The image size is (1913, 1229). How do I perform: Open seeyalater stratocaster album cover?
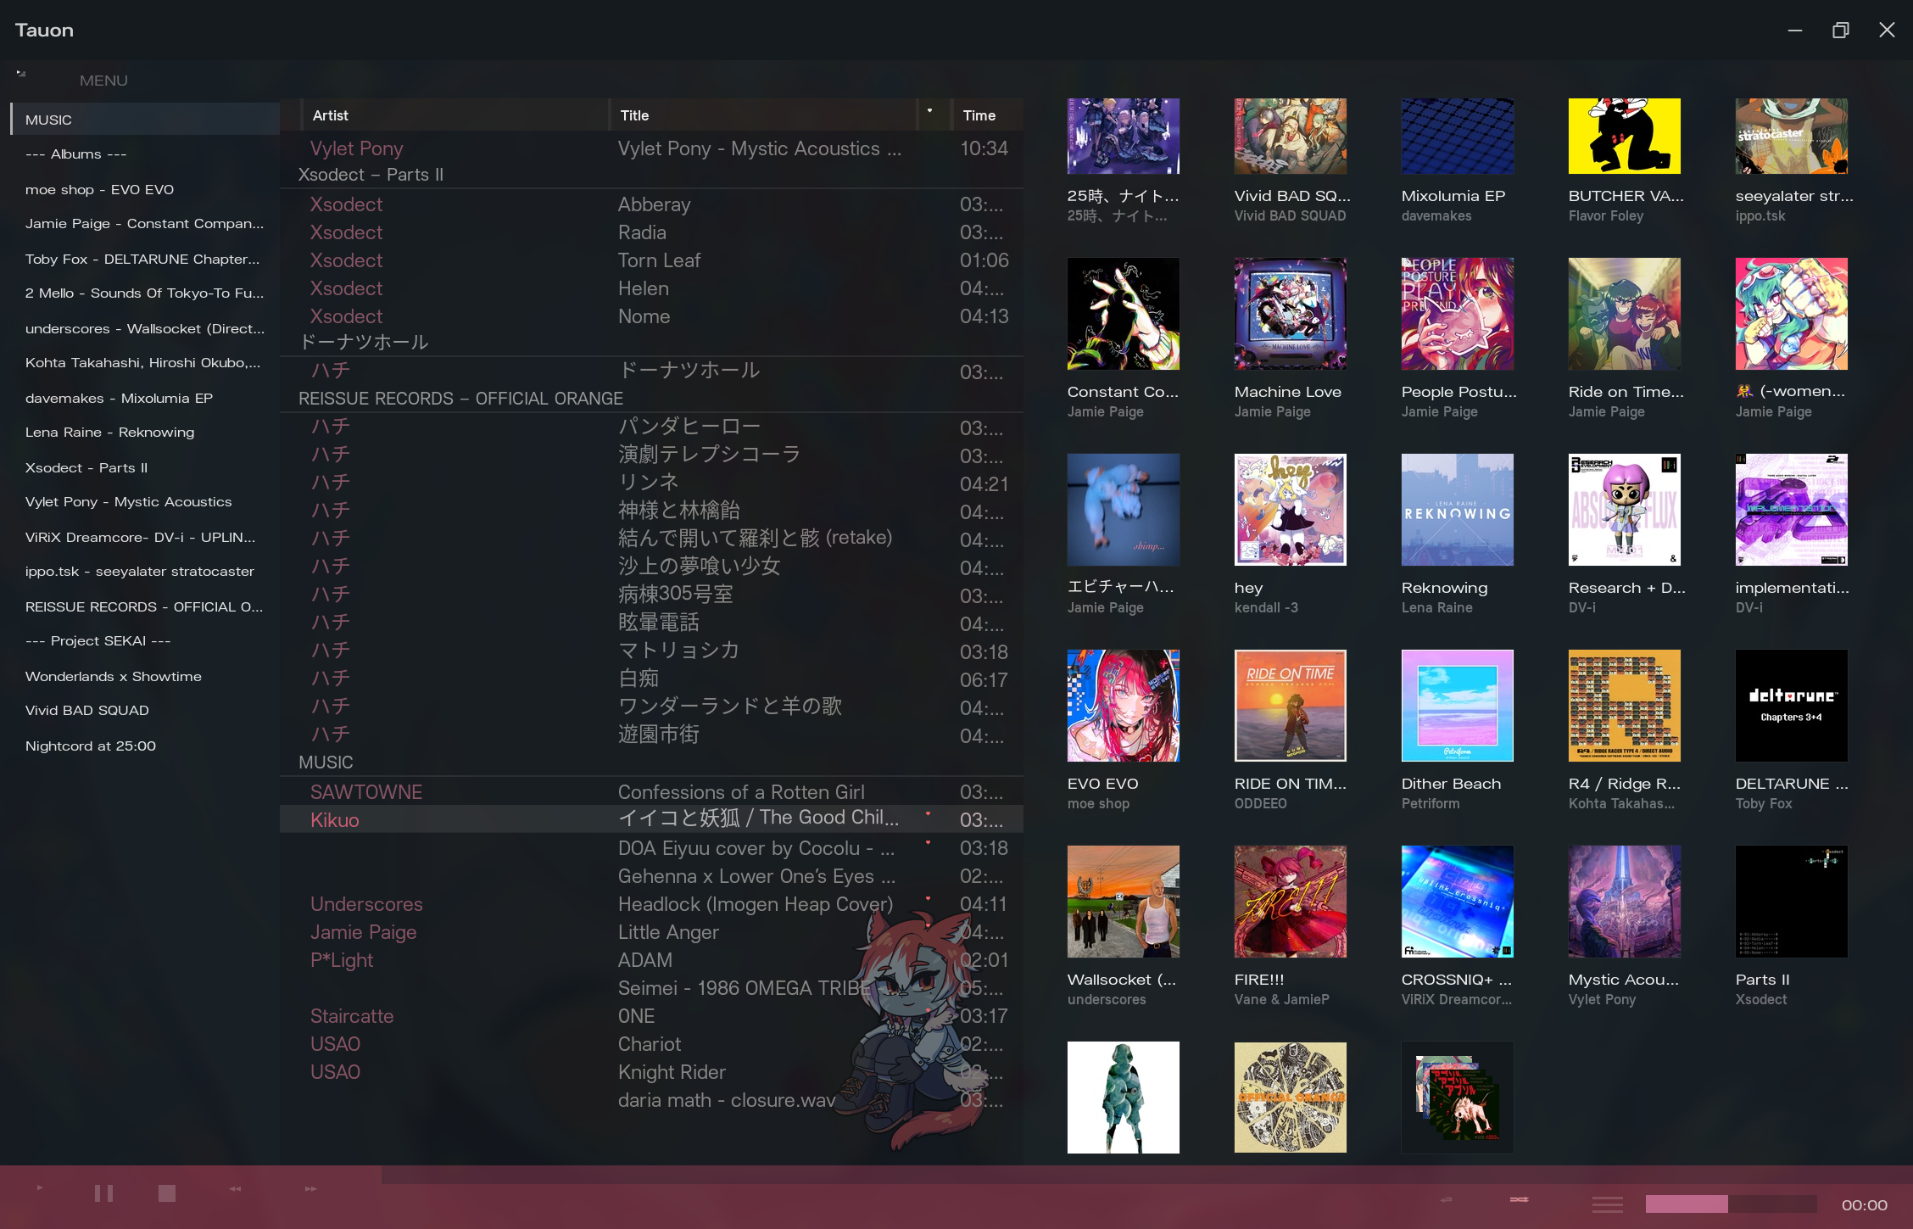tap(1791, 137)
